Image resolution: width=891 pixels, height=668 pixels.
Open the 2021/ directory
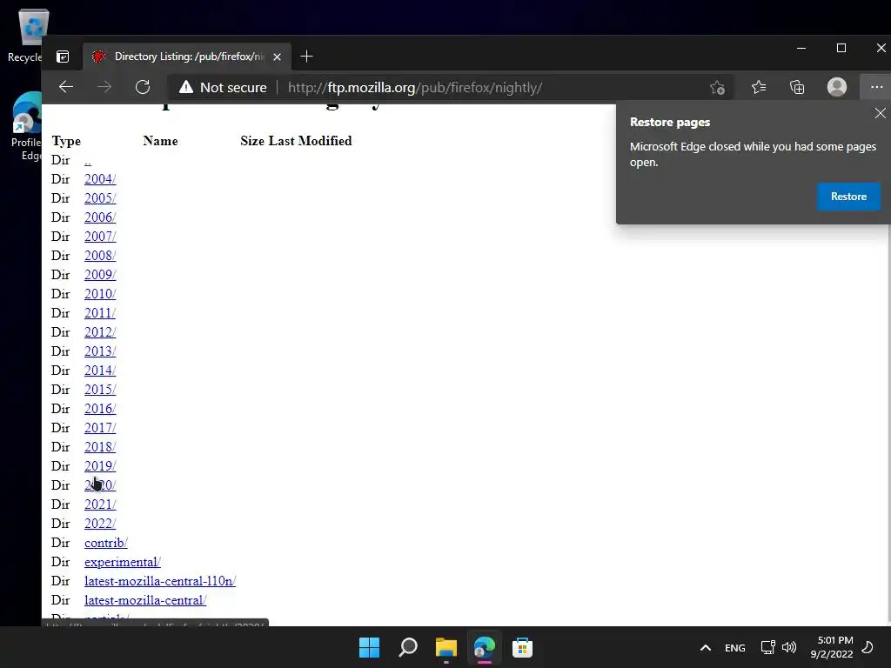point(100,504)
